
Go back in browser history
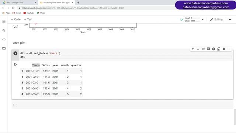[x=3, y=8]
